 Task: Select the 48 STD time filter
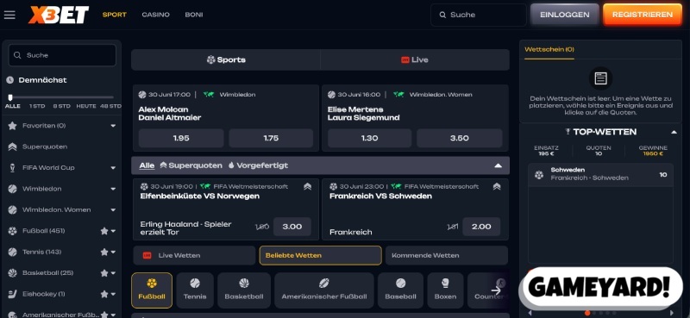click(110, 107)
